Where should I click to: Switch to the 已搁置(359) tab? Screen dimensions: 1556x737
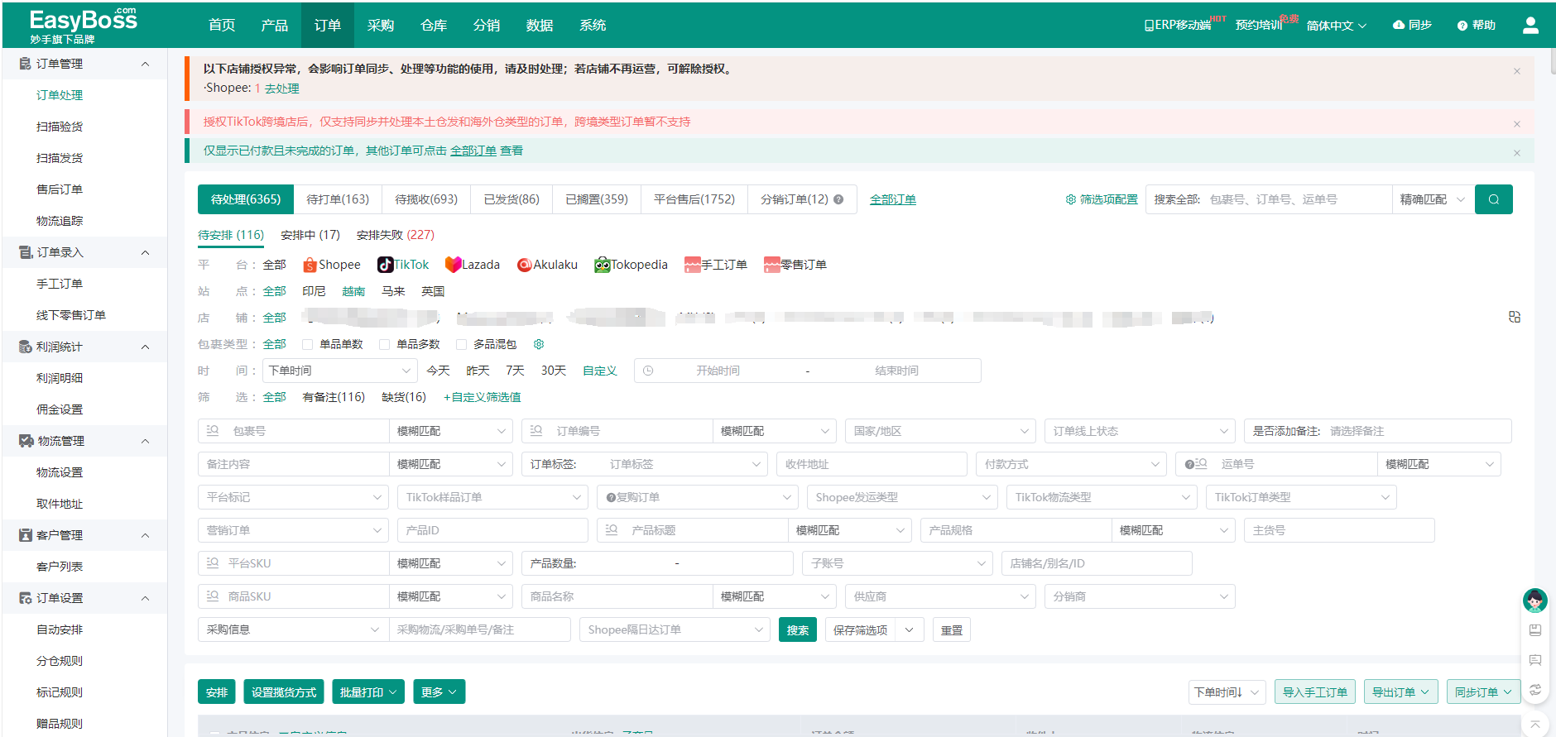(597, 199)
